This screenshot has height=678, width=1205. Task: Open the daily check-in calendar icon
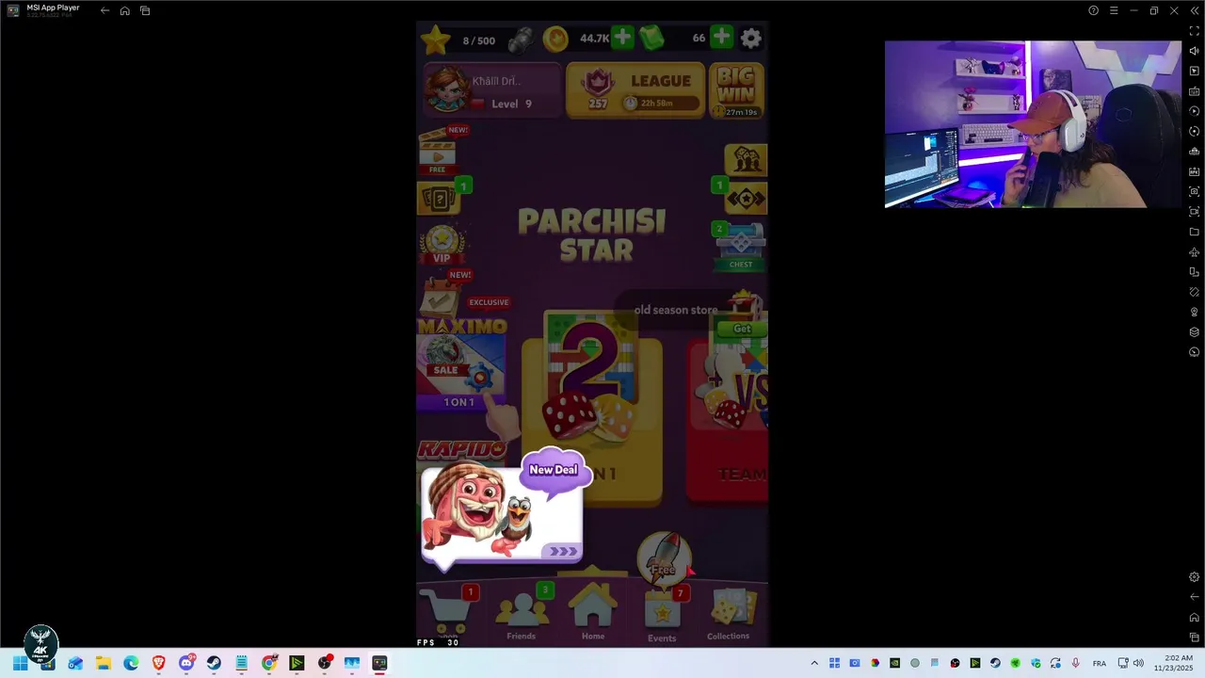(439, 298)
